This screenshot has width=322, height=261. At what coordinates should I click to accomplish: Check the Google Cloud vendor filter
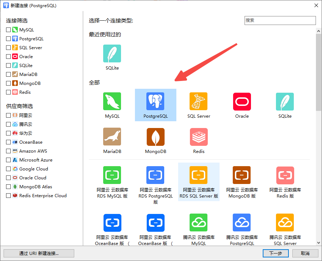[x=9, y=169]
